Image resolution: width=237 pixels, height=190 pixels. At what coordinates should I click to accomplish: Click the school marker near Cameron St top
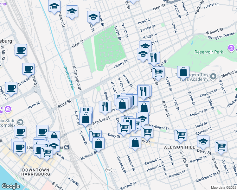click(54, 7)
